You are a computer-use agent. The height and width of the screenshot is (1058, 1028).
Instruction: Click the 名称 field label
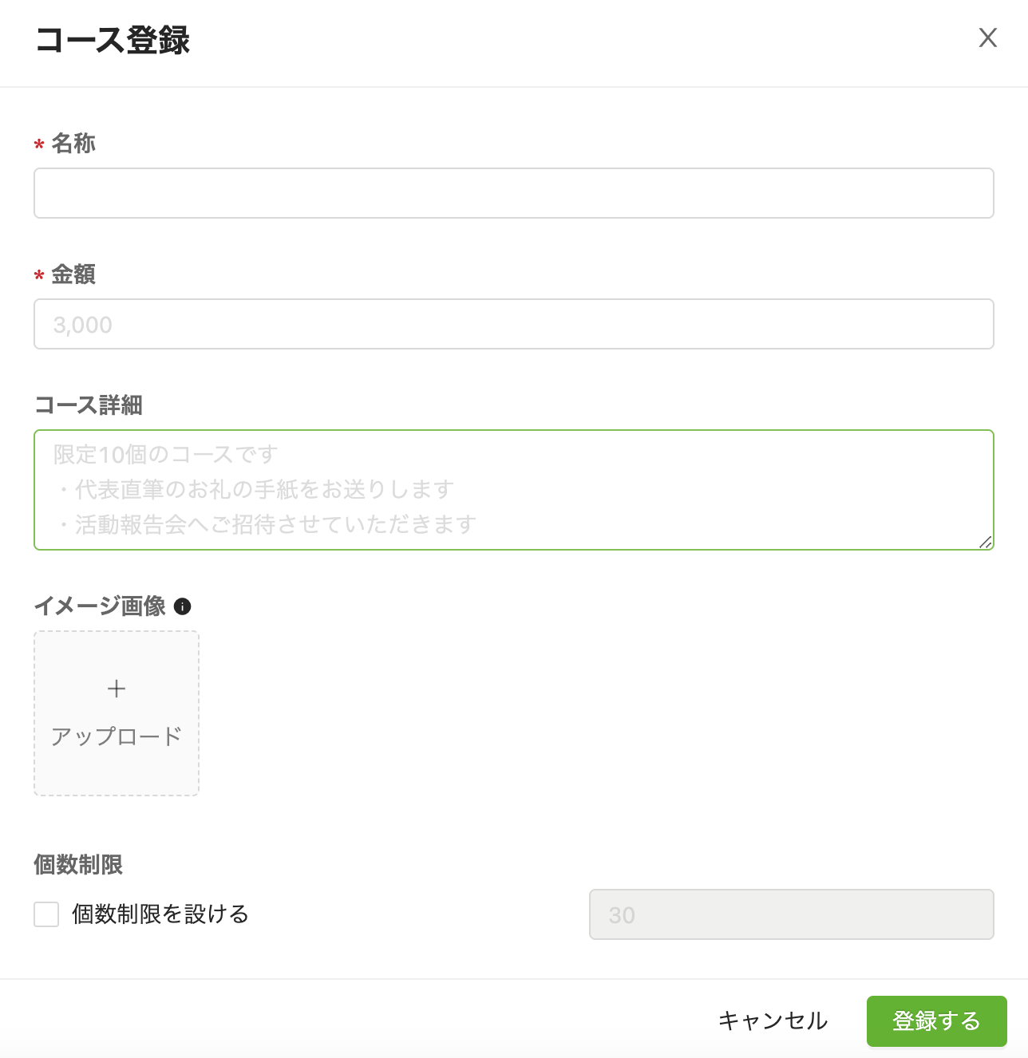pos(73,144)
